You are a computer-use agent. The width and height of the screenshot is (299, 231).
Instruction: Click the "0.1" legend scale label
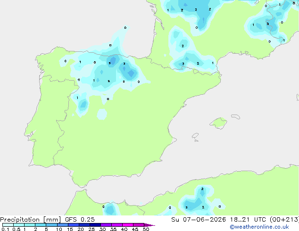5,229
